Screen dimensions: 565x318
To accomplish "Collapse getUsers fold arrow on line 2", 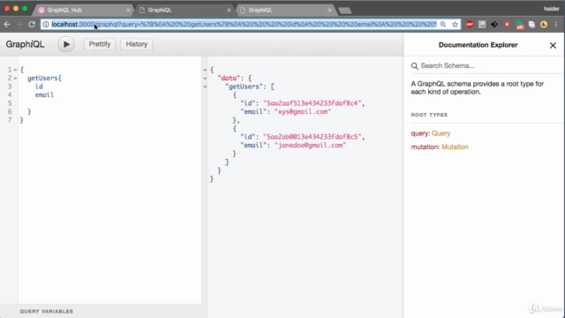I will tap(15, 79).
